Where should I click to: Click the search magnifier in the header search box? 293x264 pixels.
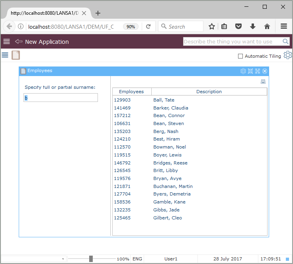point(285,41)
